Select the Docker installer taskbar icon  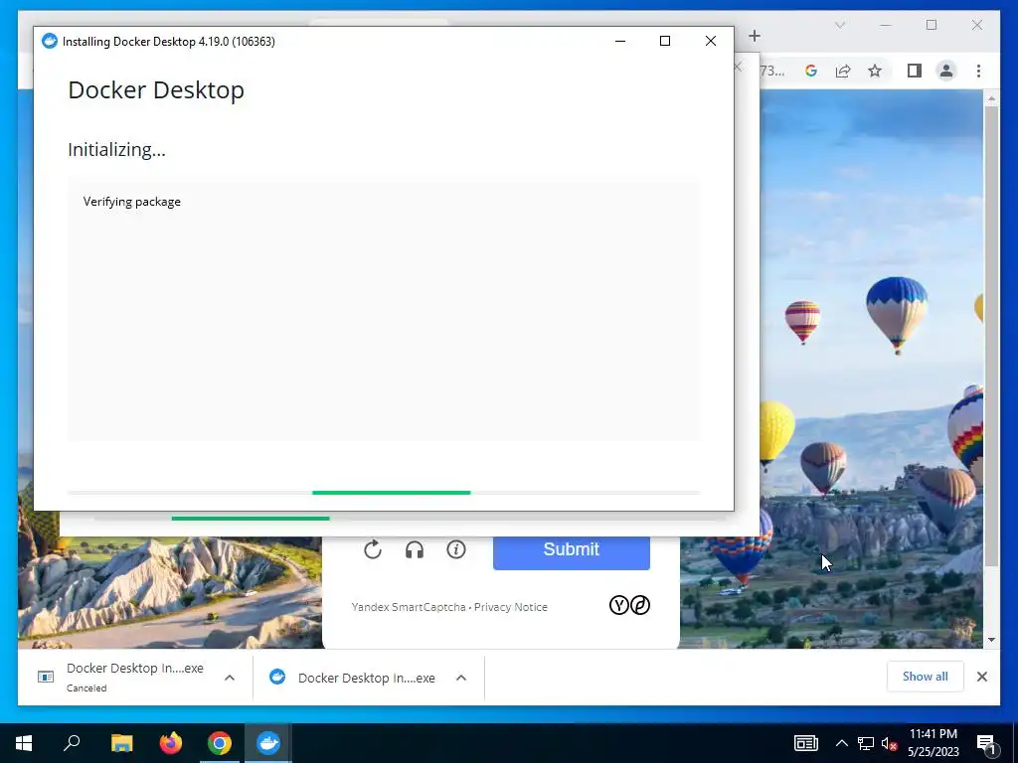point(268,743)
